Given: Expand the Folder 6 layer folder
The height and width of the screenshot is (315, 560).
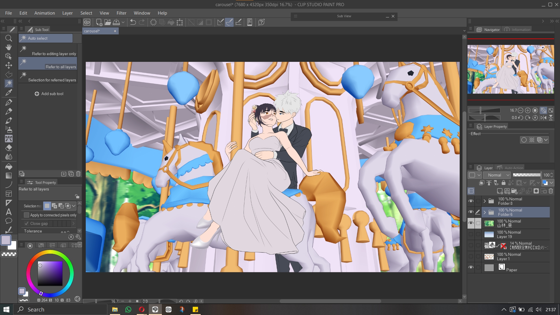Looking at the screenshot, I should (485, 212).
